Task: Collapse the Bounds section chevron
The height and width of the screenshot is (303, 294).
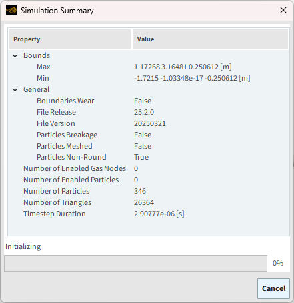Action: click(15, 56)
